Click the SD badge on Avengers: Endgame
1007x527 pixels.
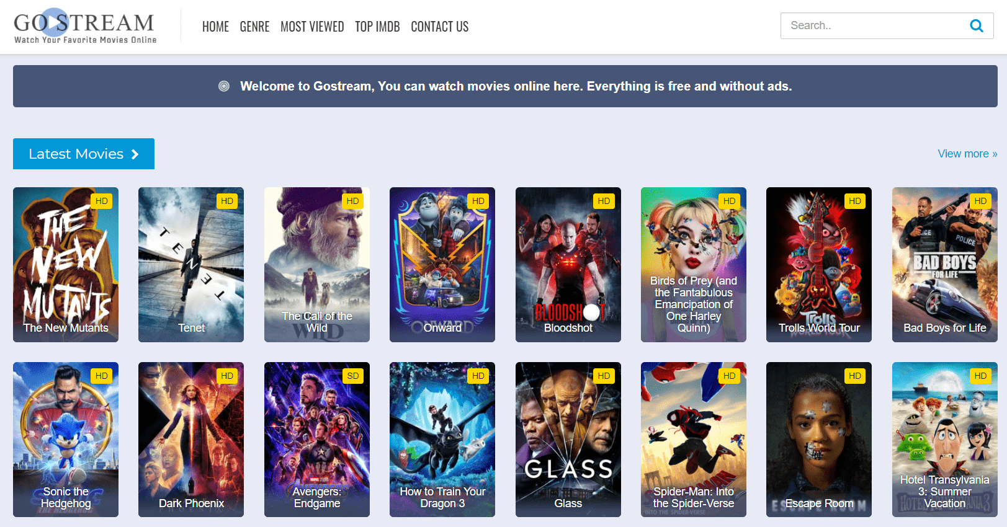click(353, 376)
